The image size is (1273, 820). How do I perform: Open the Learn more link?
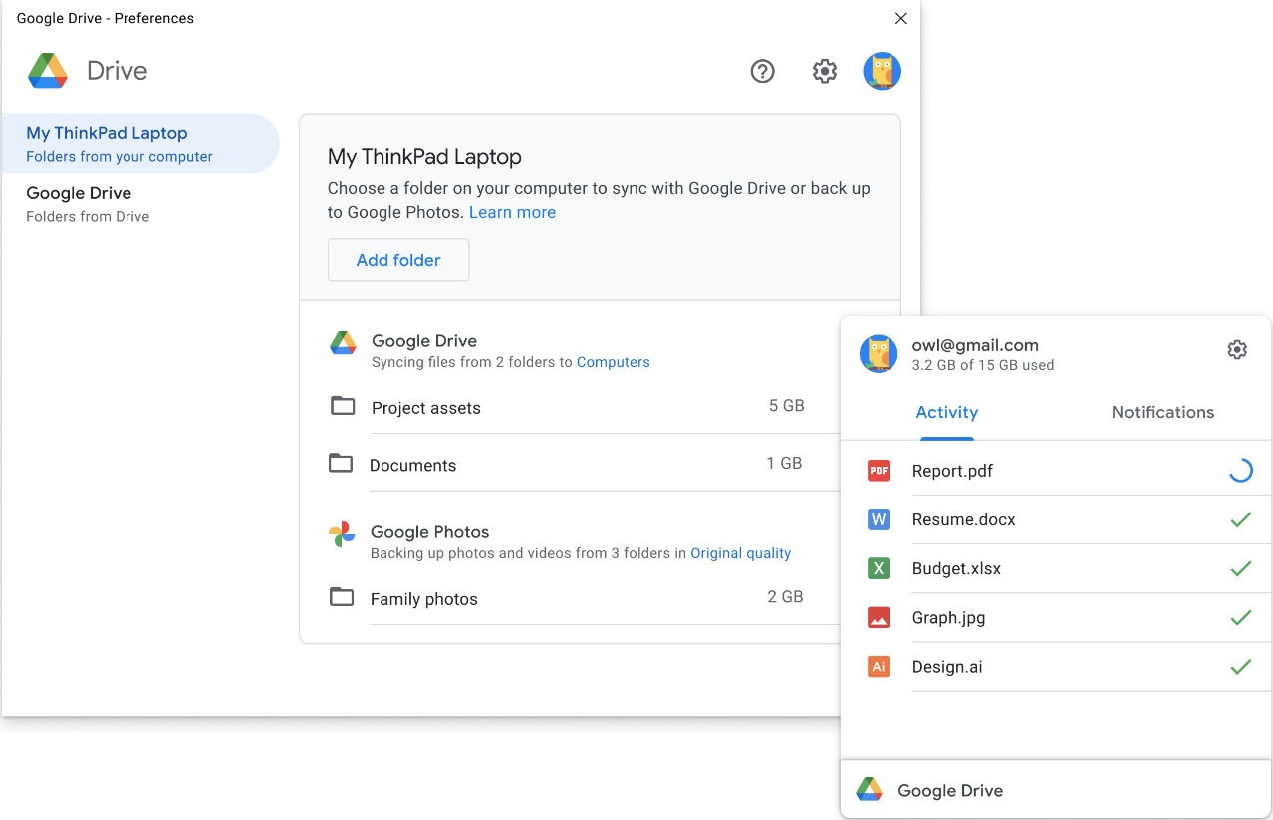512,212
